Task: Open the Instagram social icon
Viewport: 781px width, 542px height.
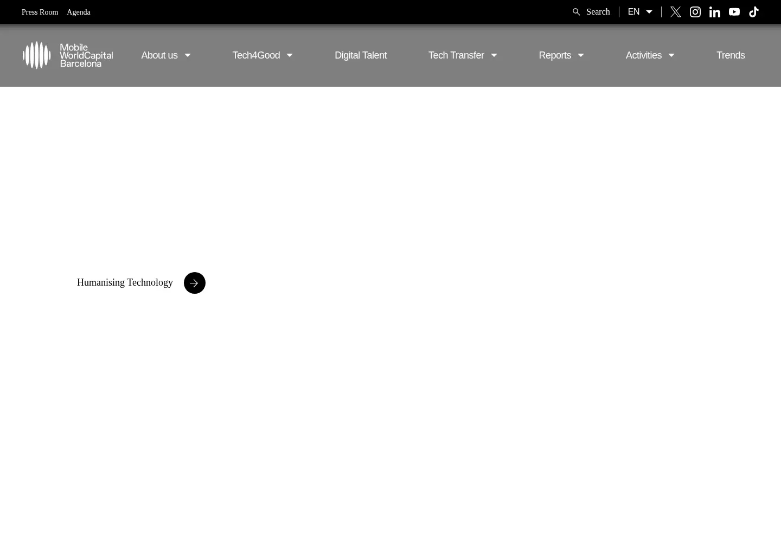Action: pyautogui.click(x=695, y=12)
